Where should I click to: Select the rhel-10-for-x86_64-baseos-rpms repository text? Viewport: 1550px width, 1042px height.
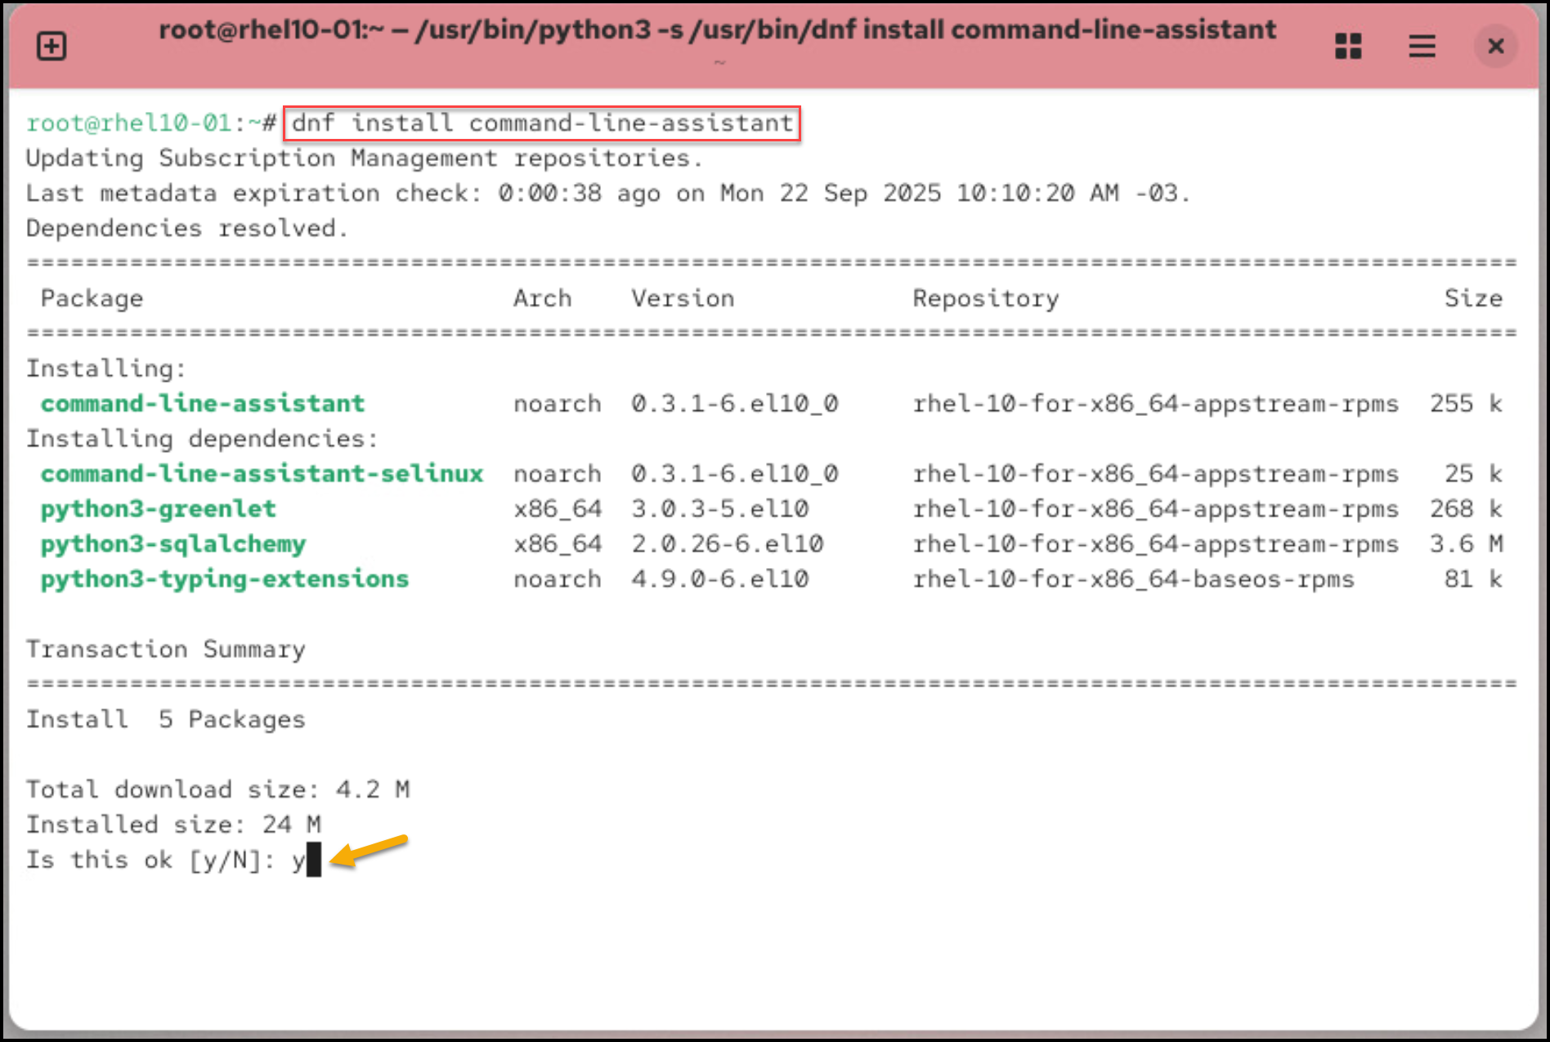(1133, 579)
